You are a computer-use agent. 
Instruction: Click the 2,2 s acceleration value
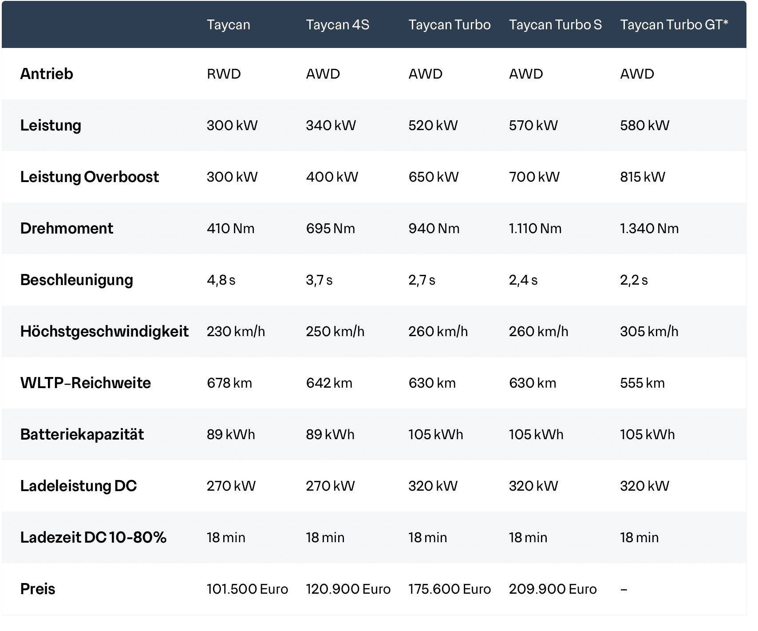634,280
